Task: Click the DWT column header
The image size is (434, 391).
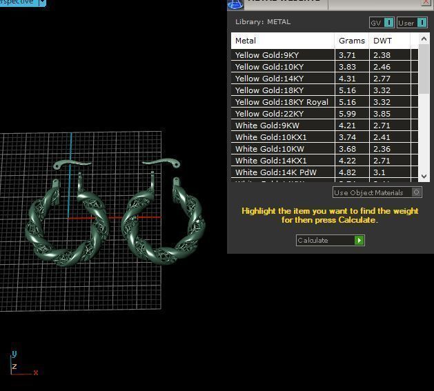Action: [x=390, y=41]
